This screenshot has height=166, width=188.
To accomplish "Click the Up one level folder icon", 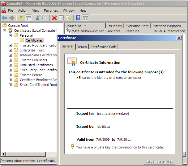I will pyautogui.click(x=21, y=18).
